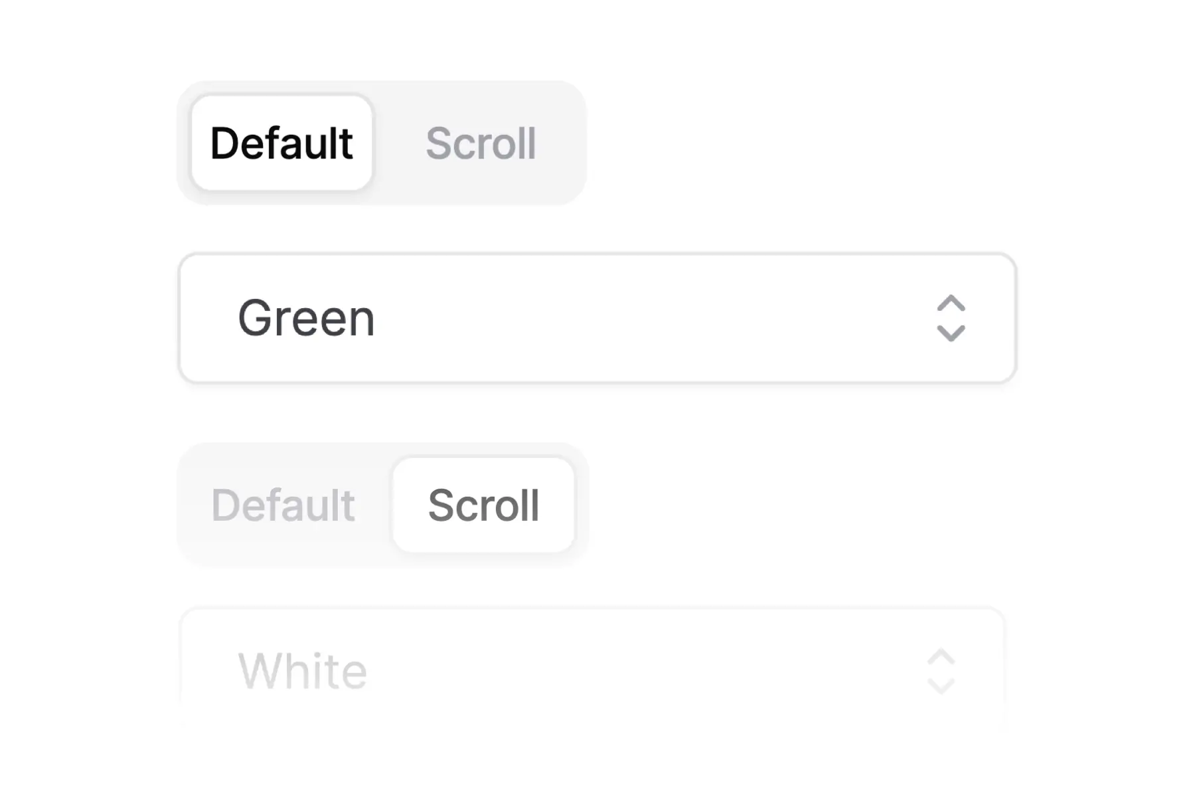Click the "White" value text in the select
Image resolution: width=1195 pixels, height=797 pixels.
click(x=303, y=671)
